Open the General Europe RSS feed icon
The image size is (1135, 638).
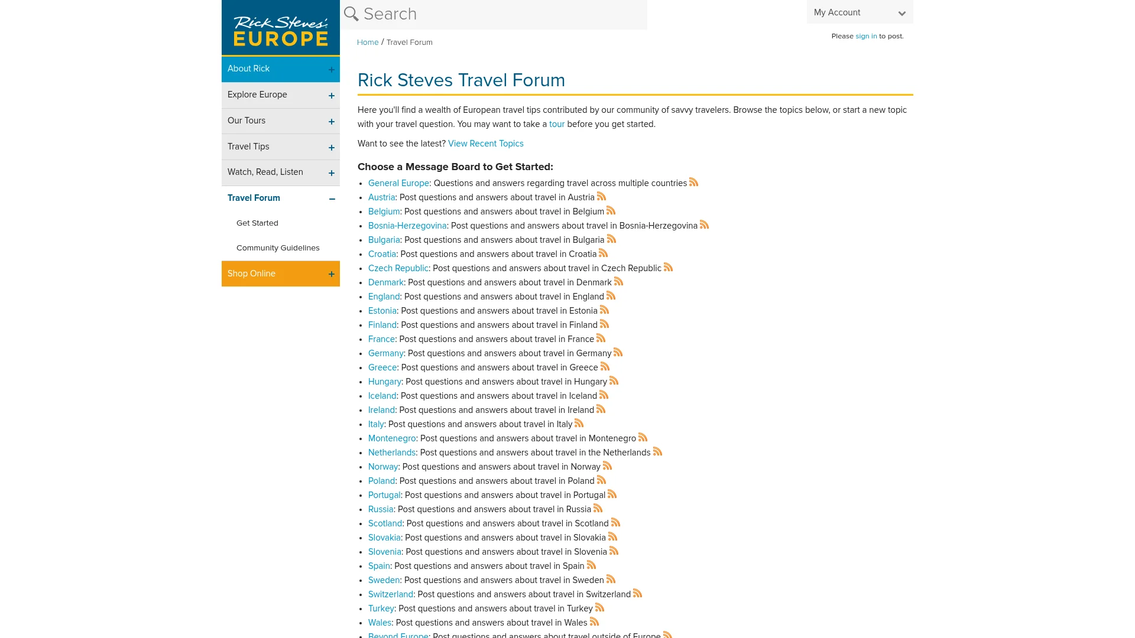(x=694, y=182)
